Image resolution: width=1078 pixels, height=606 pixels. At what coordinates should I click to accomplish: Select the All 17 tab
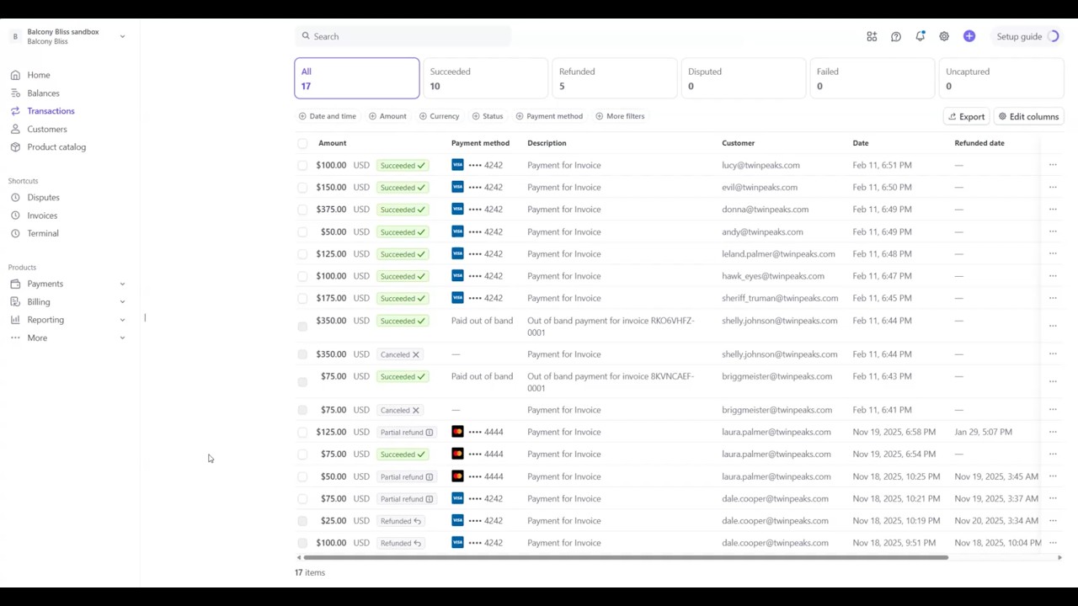(x=357, y=78)
